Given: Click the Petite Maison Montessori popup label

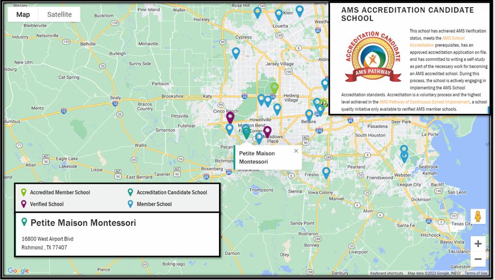Looking at the screenshot, I should tap(257, 157).
